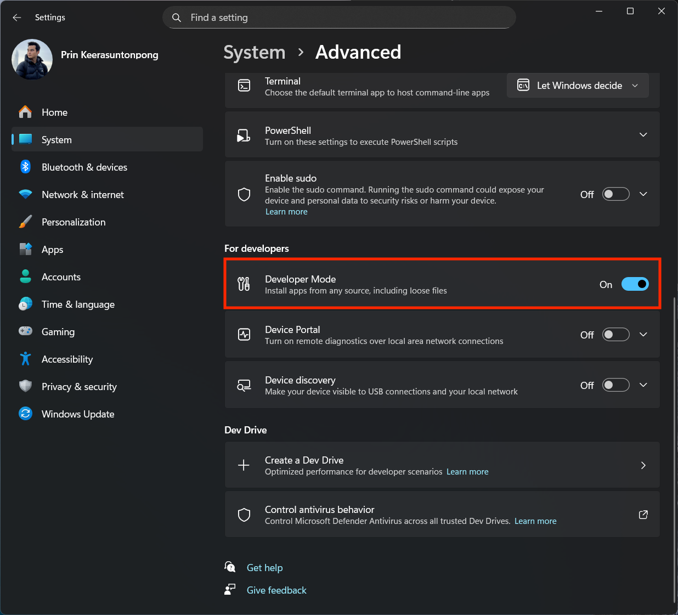Expand the Enable sudo options chevron
The width and height of the screenshot is (678, 615).
coord(643,194)
